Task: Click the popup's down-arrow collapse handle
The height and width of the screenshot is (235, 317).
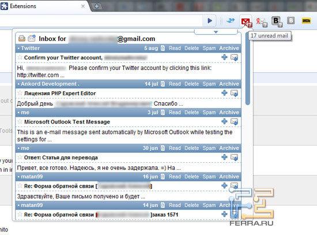Action: coord(216,32)
